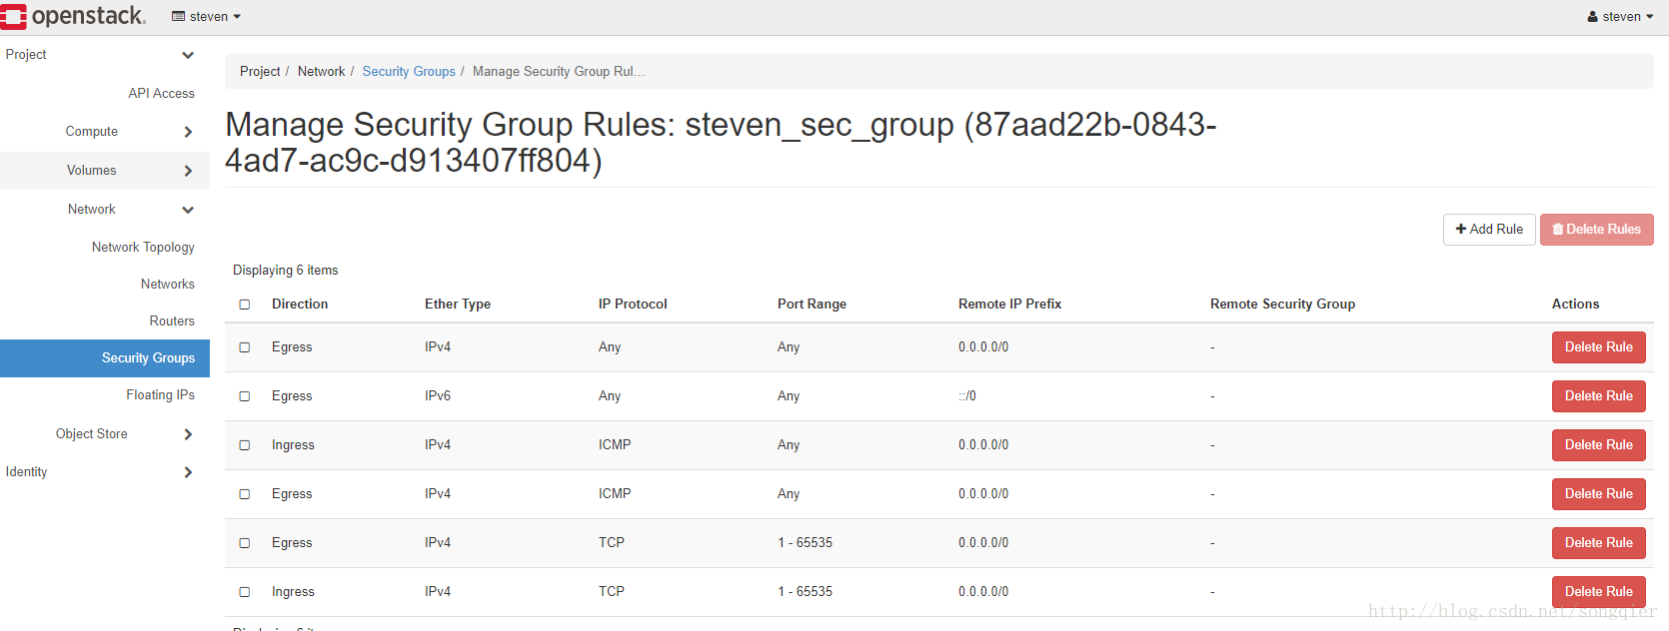Delete the Ingress TCP rule

tap(1598, 592)
